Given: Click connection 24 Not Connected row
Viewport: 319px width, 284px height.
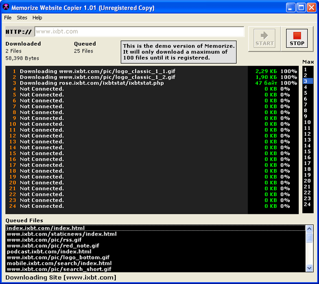Looking at the screenshot, I should [152, 206].
